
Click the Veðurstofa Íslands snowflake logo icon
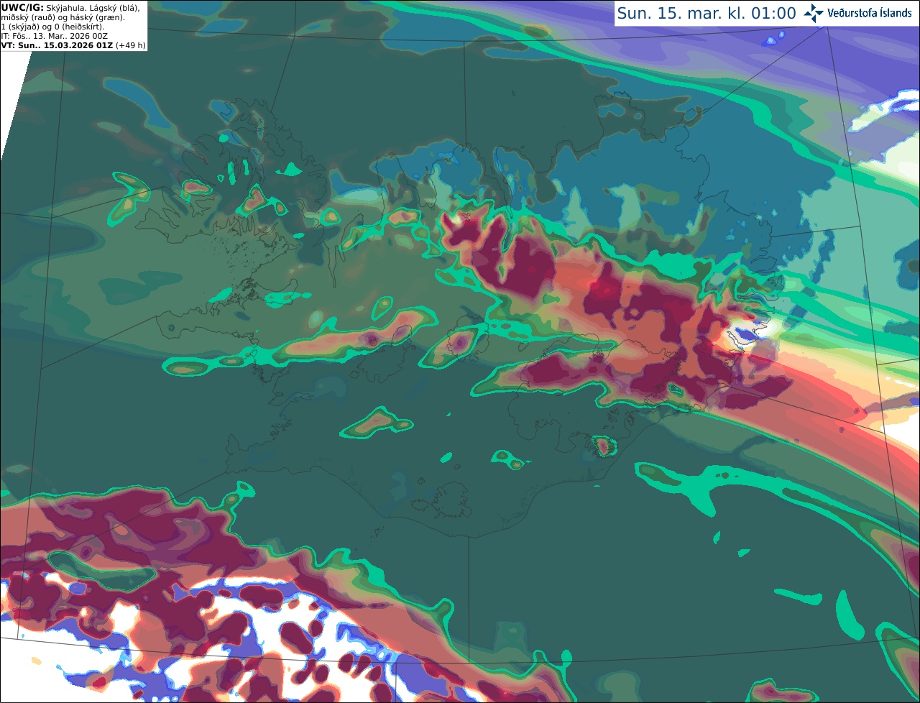(814, 13)
